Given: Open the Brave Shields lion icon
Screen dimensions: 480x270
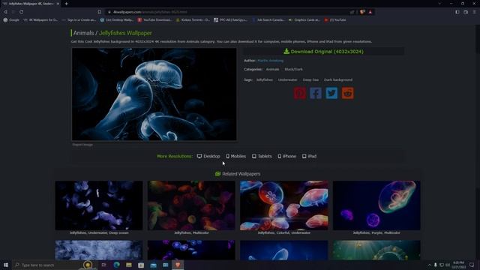Looking at the screenshot, I should (x=362, y=12).
